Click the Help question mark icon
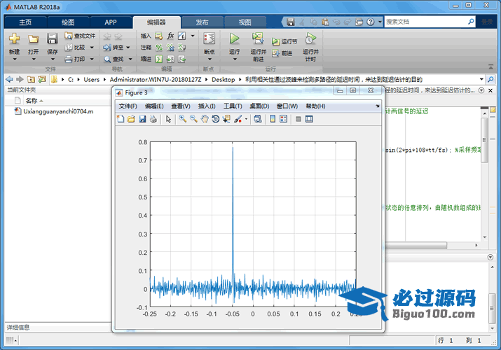Viewport: 501px width, 350px height. coord(370,22)
